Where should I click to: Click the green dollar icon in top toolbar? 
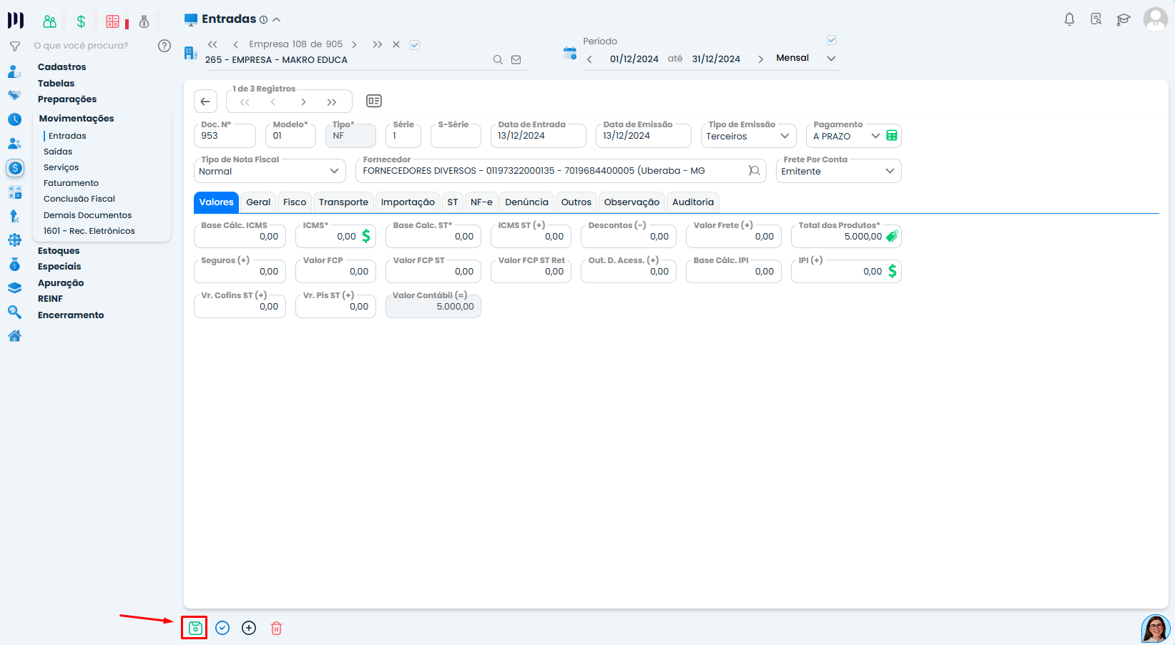81,21
